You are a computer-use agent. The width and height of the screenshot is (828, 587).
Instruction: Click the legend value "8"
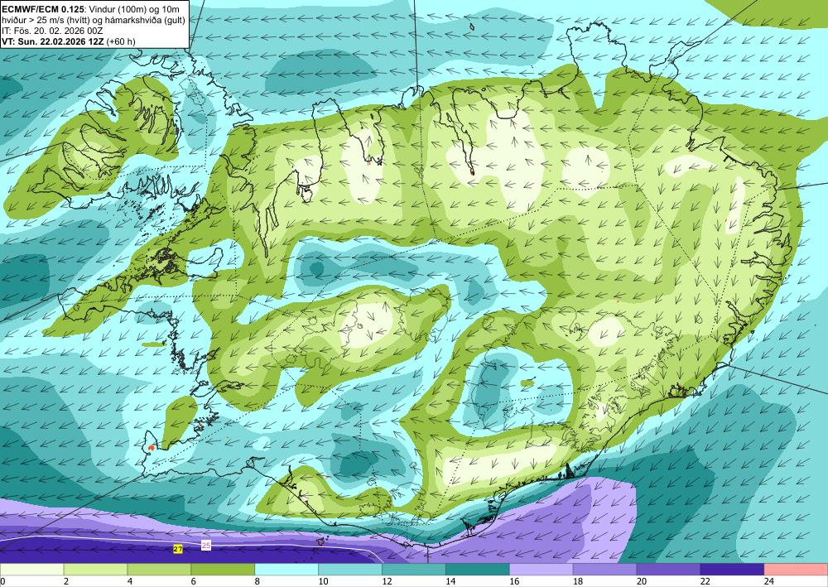(258, 581)
